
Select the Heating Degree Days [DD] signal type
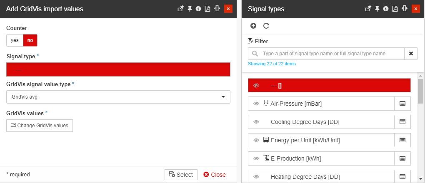(x=321, y=177)
